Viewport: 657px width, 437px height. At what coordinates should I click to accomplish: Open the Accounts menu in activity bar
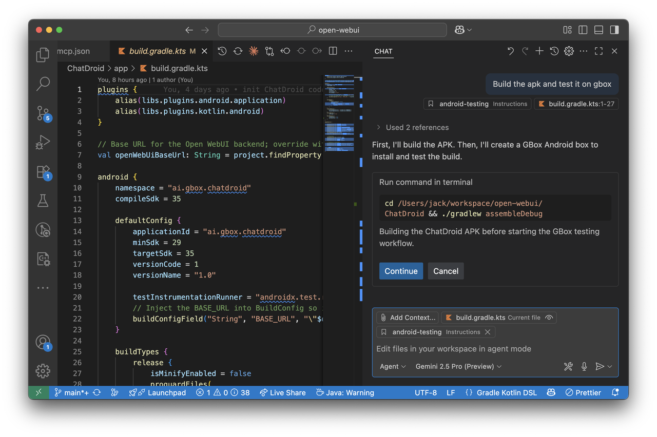pyautogui.click(x=43, y=342)
